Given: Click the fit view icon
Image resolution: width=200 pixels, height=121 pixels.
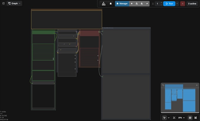Looking at the screenshot, I should pyautogui.click(x=174, y=118).
